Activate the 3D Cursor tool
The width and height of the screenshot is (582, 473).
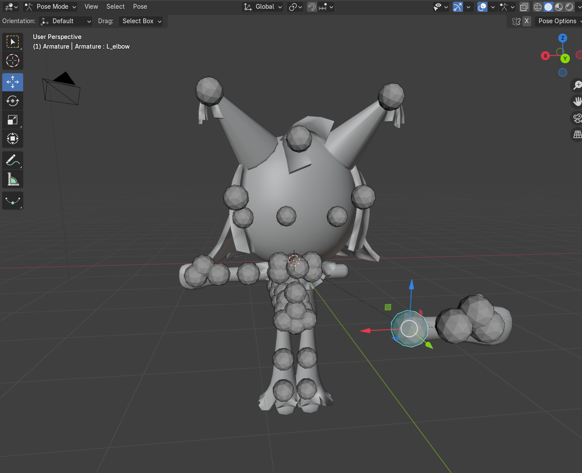[x=13, y=60]
